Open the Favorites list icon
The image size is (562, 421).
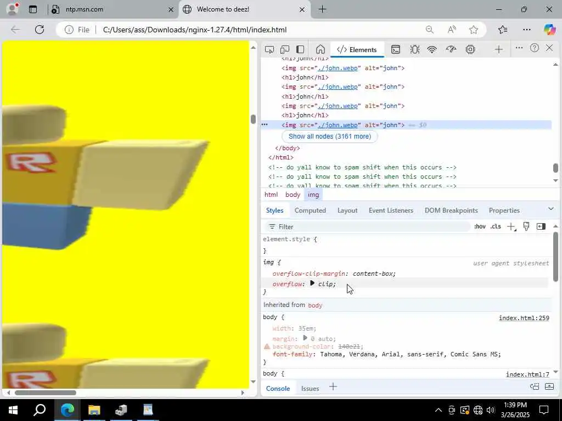pos(503,30)
